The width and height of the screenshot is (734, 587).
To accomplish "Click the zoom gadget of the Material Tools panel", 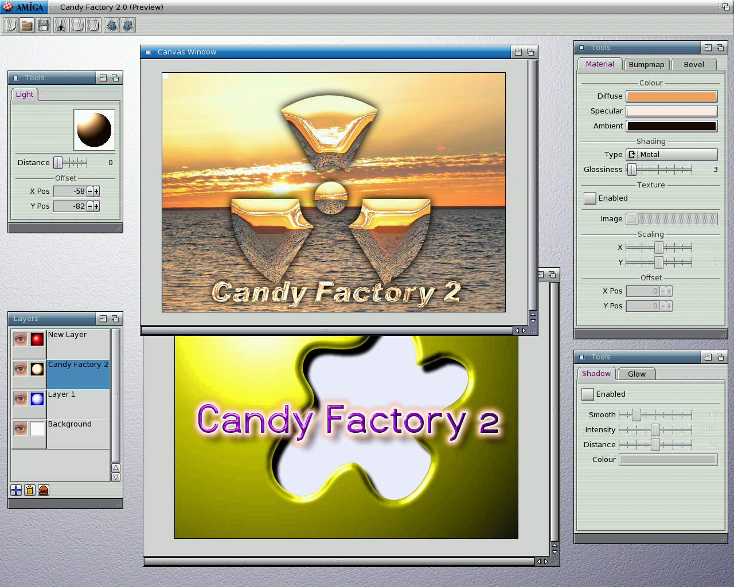I will tap(708, 48).
